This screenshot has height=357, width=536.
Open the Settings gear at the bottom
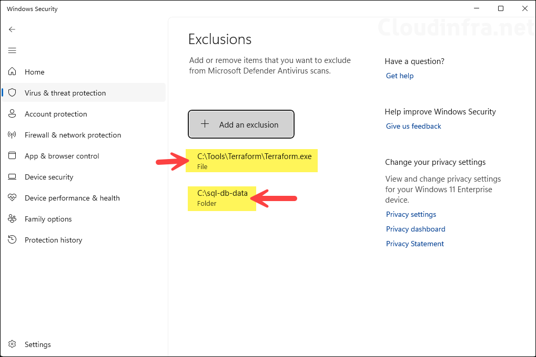click(12, 344)
